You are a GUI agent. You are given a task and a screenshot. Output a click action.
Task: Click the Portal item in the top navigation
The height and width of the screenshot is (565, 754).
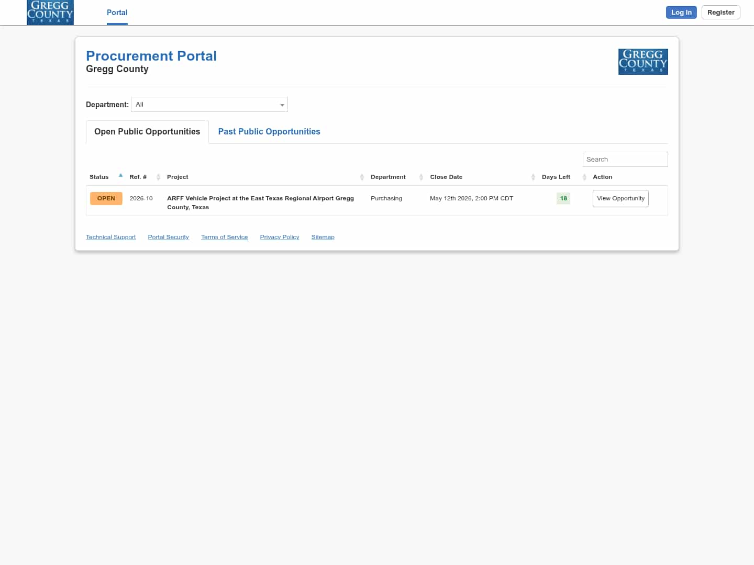117,12
